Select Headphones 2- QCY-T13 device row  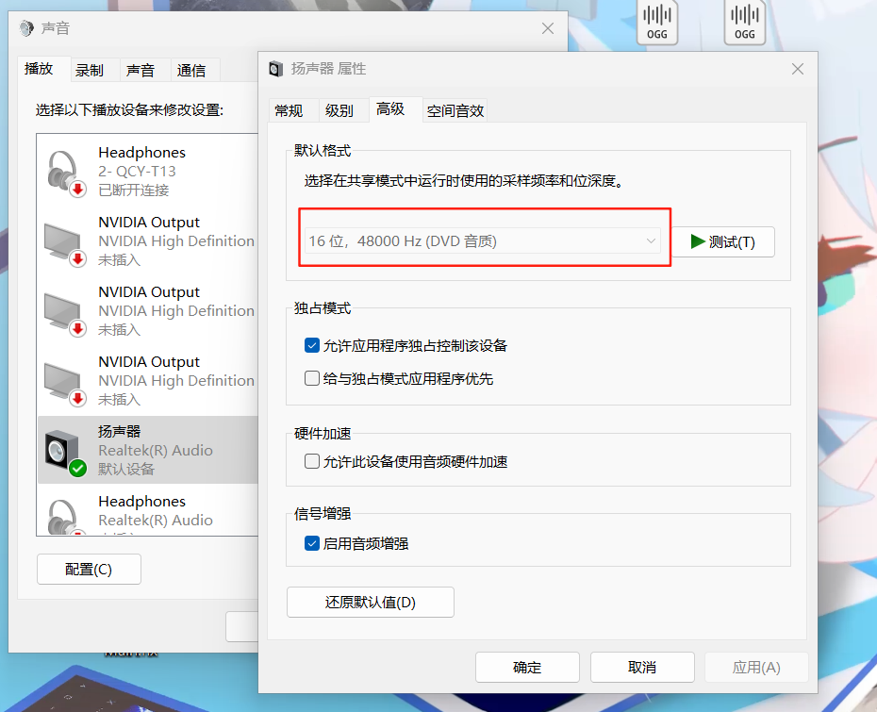pyautogui.click(x=148, y=171)
